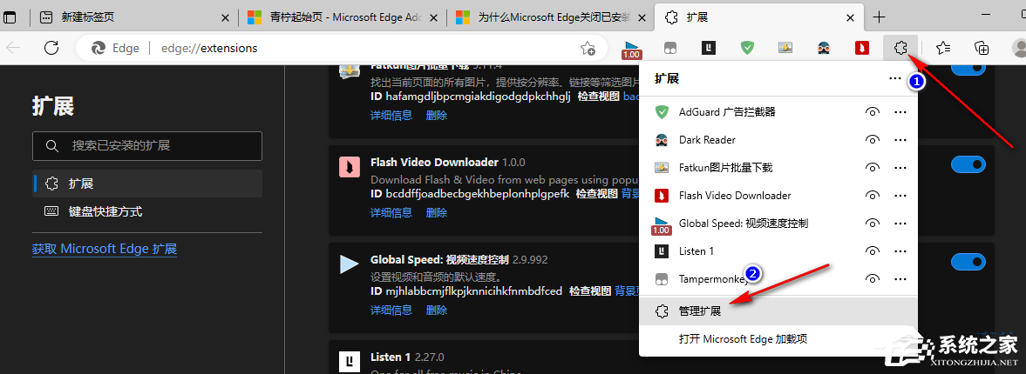The image size is (1026, 374).
Task: Click 删除 for Global Speed
Action: [437, 310]
